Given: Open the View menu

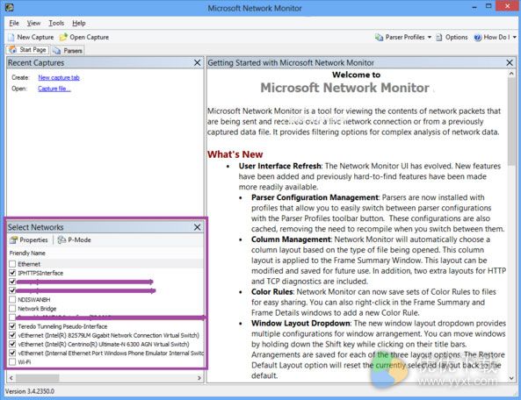Looking at the screenshot, I should tap(33, 23).
